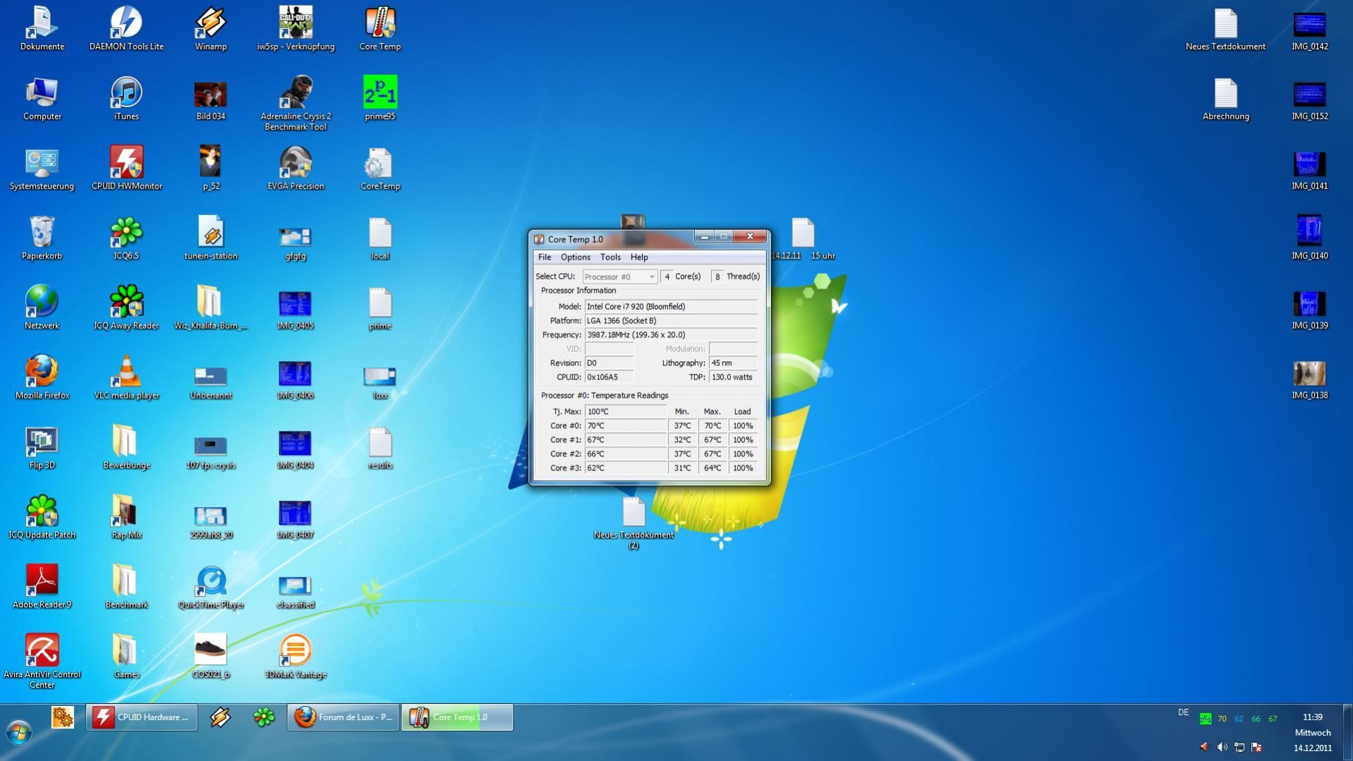Select the results text file
This screenshot has height=761, width=1353.
[380, 447]
